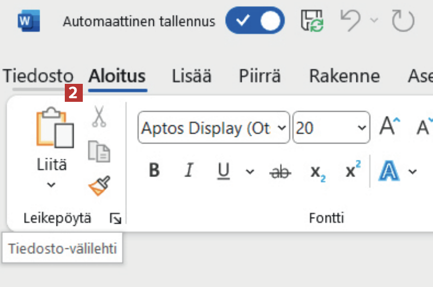Toggle bold text formatting
Screen dimensions: 433x287
pyautogui.click(x=154, y=171)
